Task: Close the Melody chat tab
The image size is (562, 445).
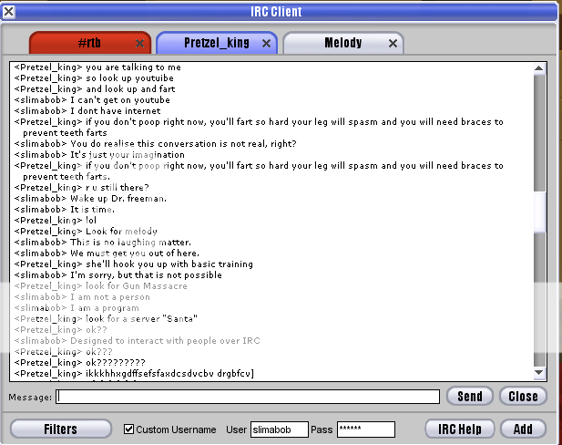Action: (393, 43)
